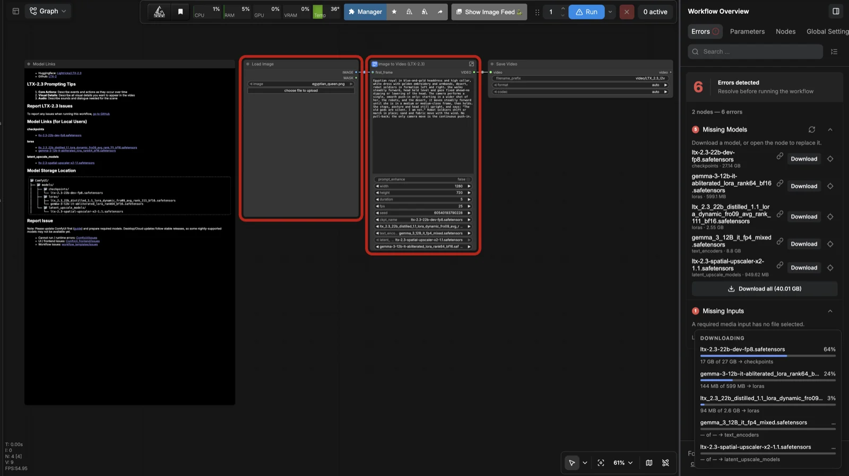
Task: Click Download all (40.01 GB)
Action: (x=764, y=289)
